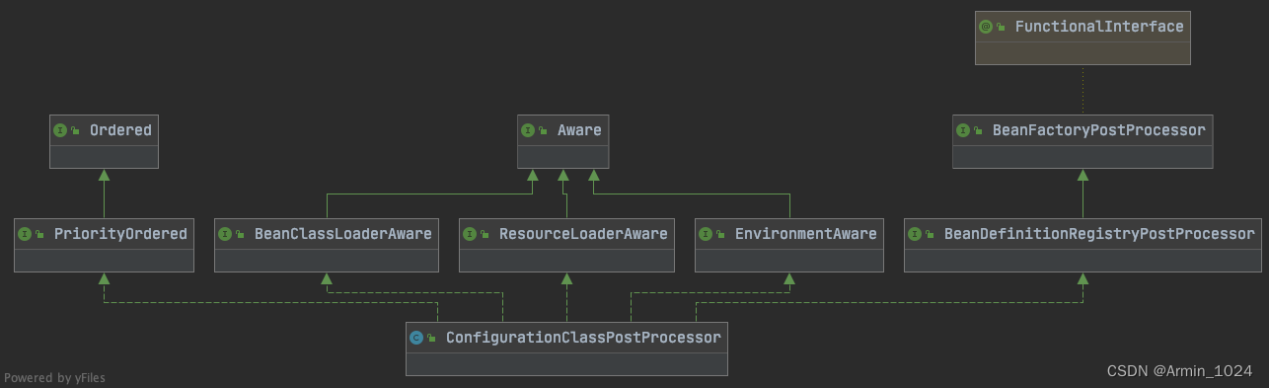Select the Ordered interface node

(104, 141)
